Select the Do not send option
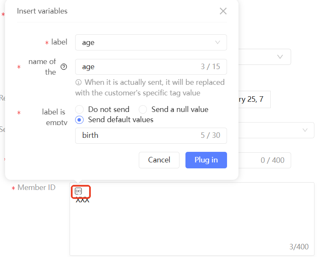Screen dimensions: 317x257 coord(79,109)
